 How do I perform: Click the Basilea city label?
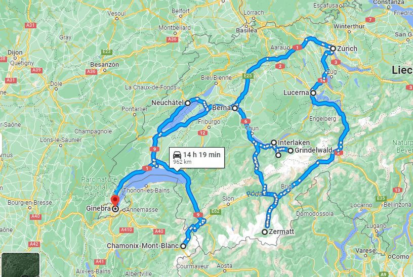(246, 30)
